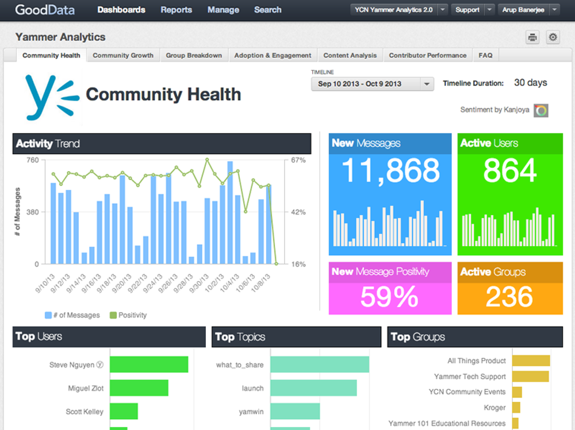Toggle the Positivity legend swatch

pos(113,315)
